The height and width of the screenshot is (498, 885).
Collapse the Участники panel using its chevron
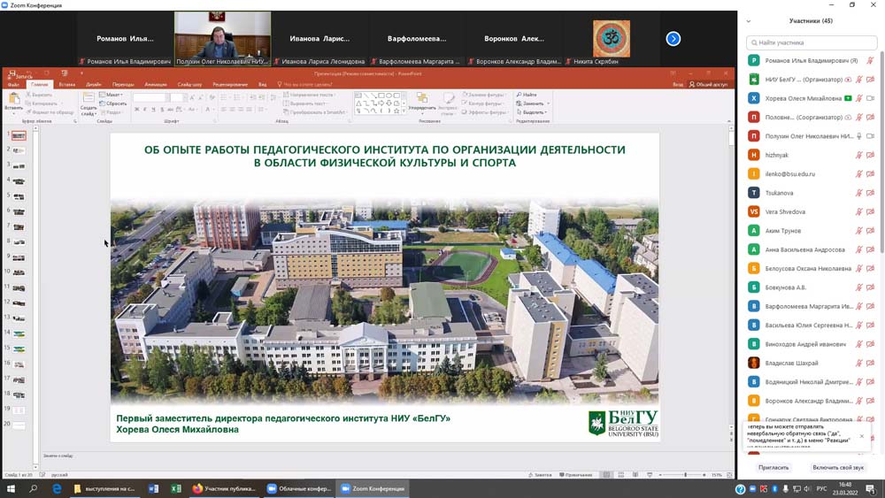(749, 21)
